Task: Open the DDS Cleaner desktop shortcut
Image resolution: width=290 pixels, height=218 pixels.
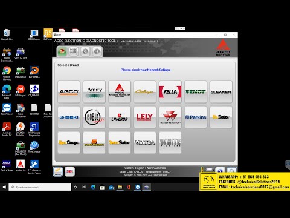Action: 34,35
